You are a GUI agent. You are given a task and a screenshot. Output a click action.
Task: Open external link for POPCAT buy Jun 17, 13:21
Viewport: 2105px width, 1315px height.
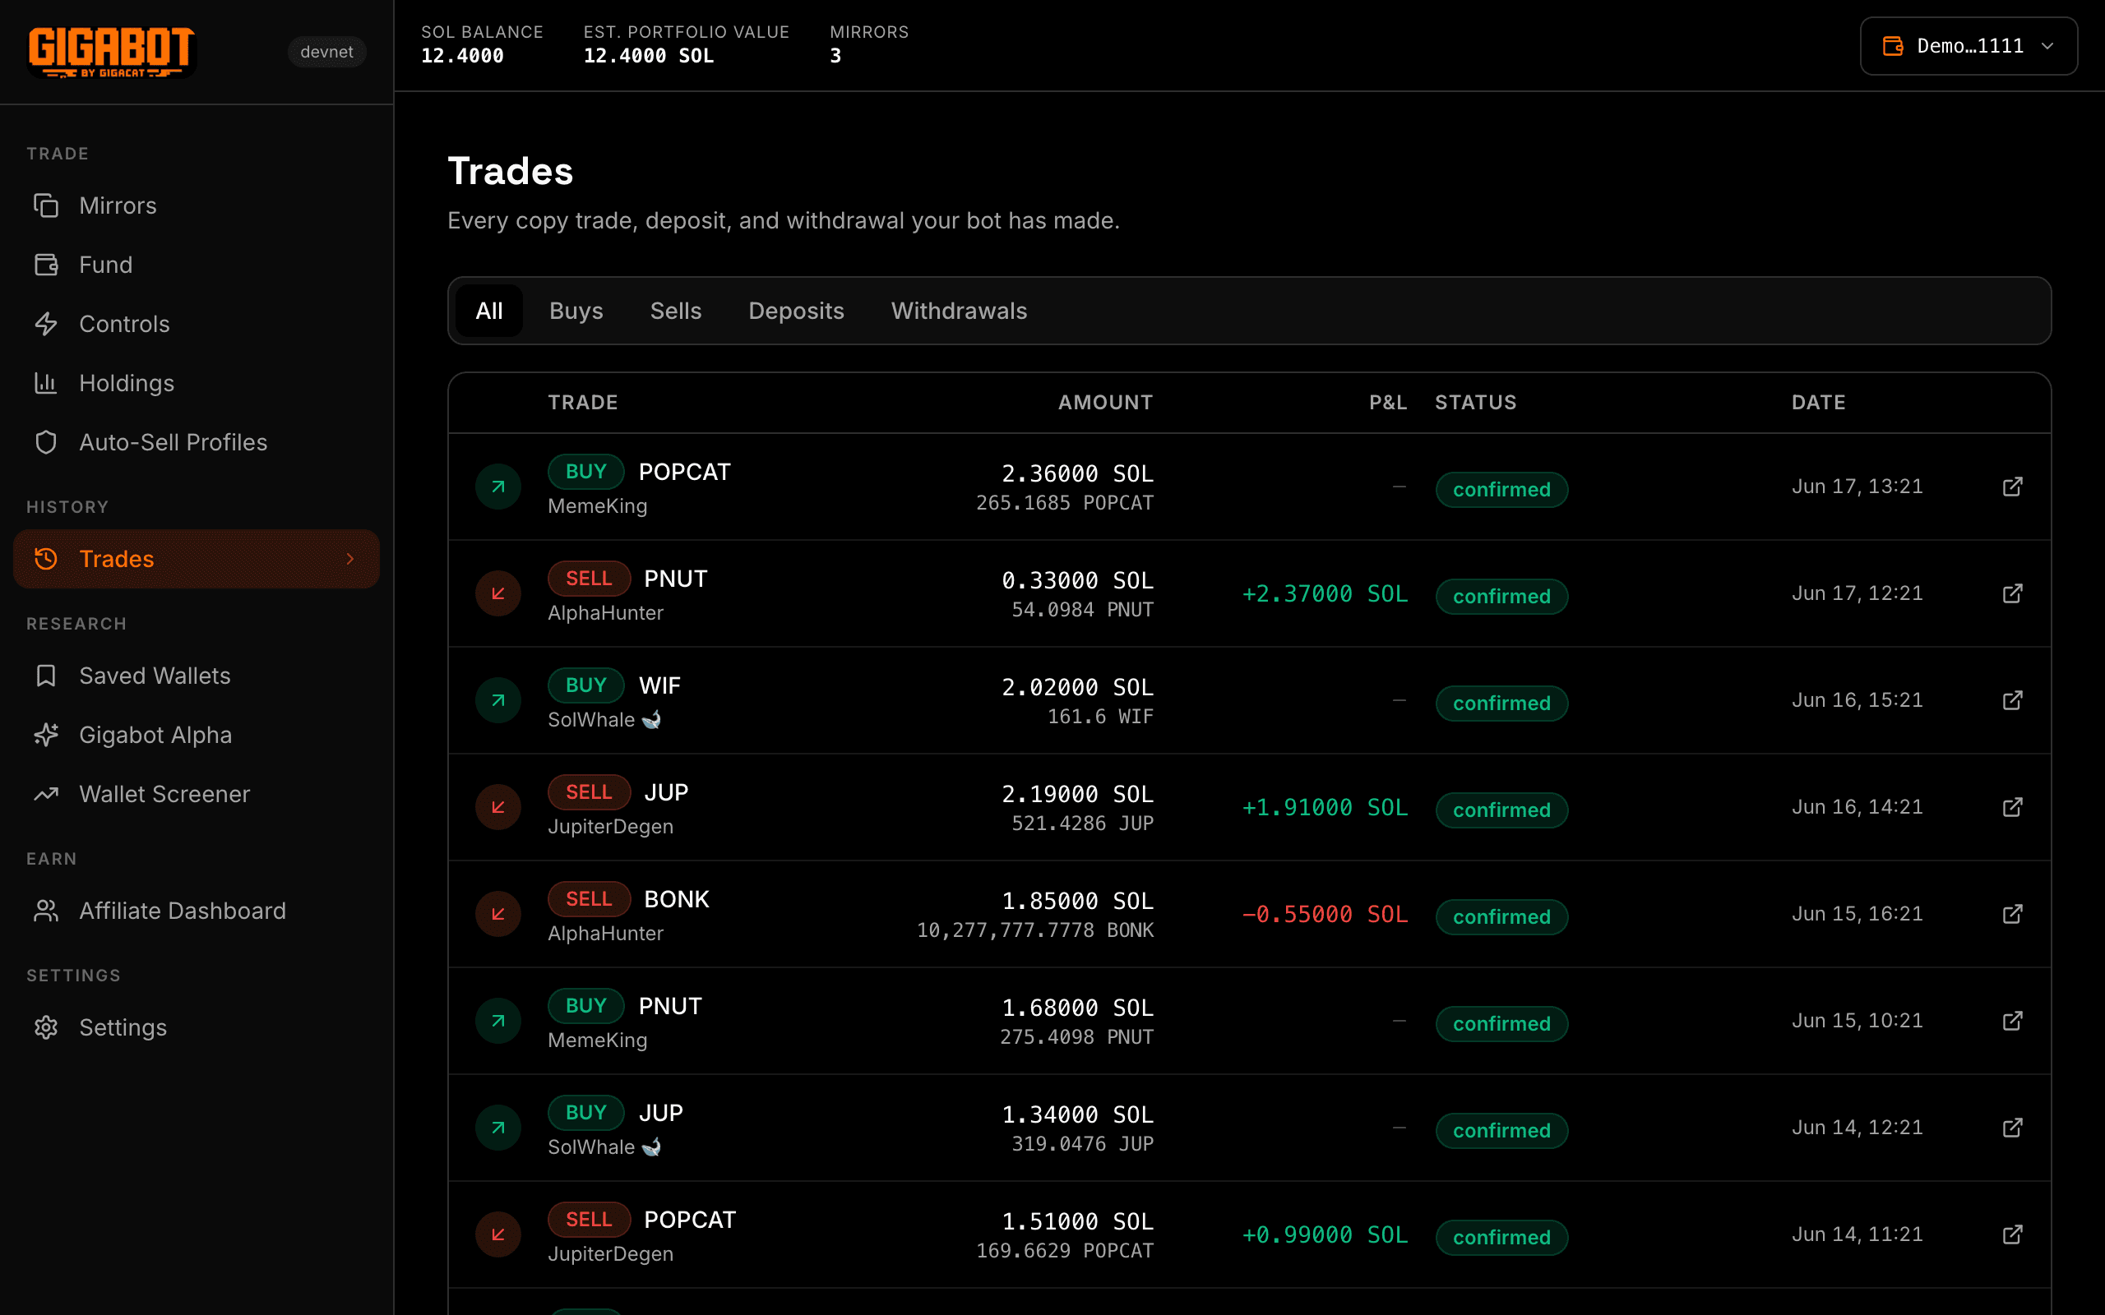(2013, 487)
